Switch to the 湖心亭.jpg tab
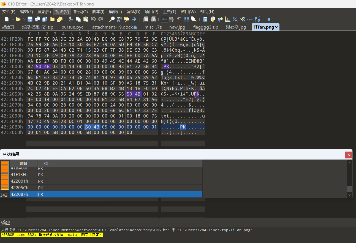 click(x=236, y=27)
